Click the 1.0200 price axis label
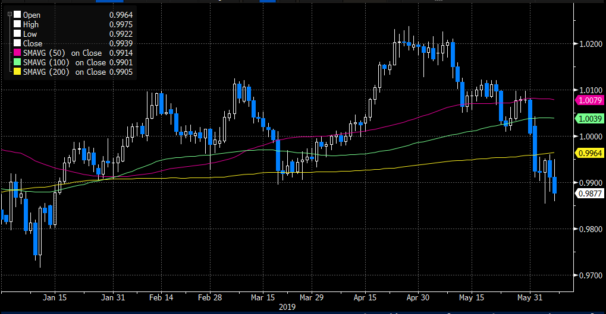This screenshot has width=606, height=314. (591, 44)
